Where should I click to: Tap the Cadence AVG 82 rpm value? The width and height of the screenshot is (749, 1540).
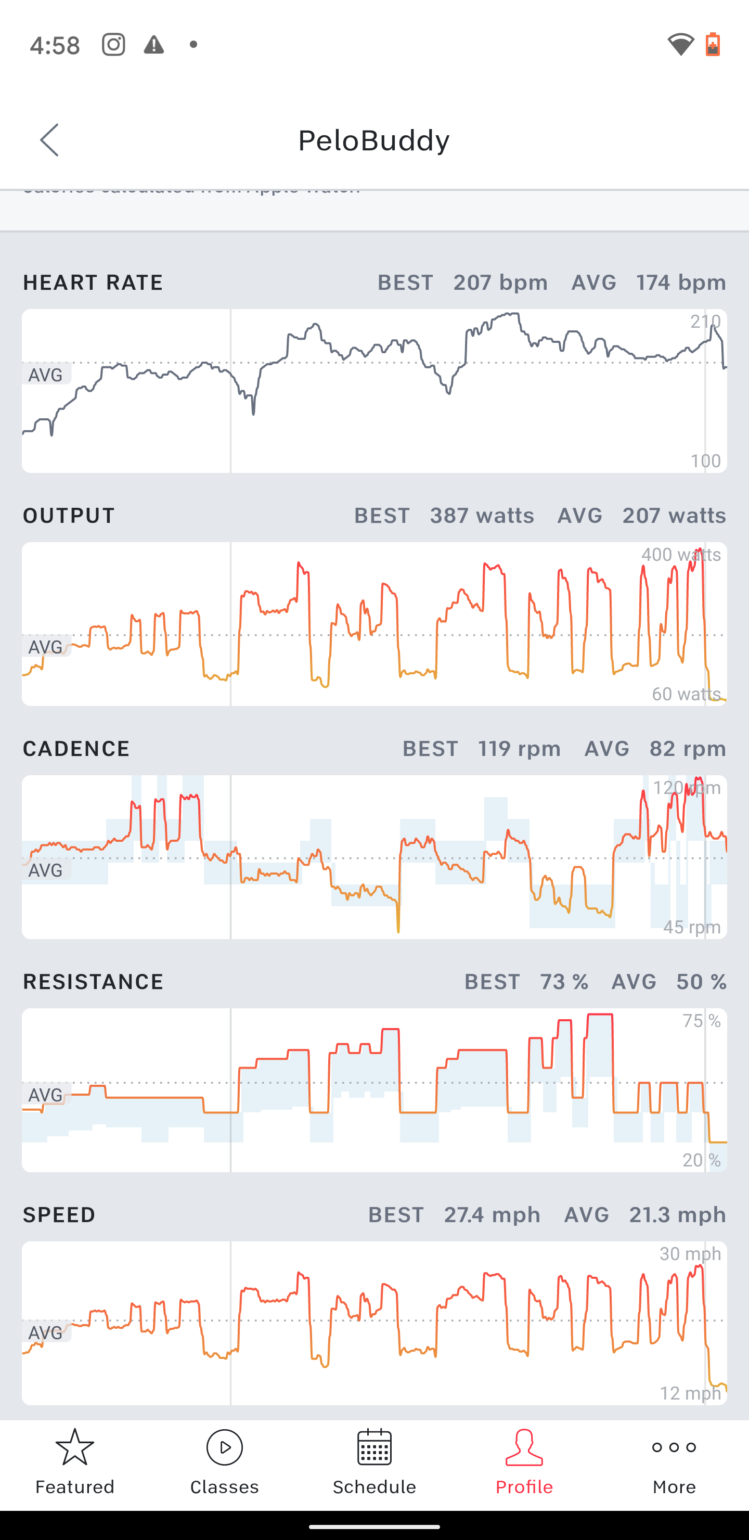(688, 749)
